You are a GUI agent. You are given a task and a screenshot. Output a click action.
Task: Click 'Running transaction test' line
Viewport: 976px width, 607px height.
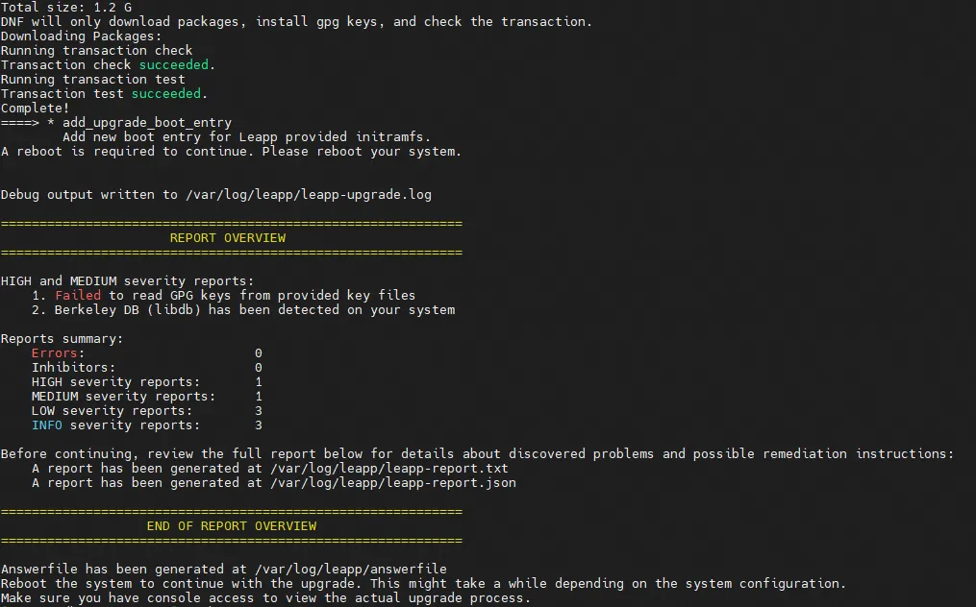(92, 79)
